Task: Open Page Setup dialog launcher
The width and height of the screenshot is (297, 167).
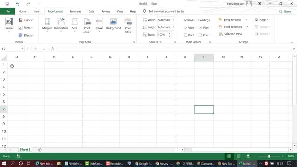Action: [x=134, y=42]
